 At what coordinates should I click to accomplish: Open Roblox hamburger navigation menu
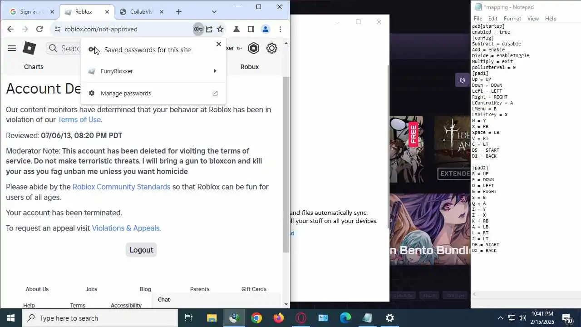click(x=12, y=48)
